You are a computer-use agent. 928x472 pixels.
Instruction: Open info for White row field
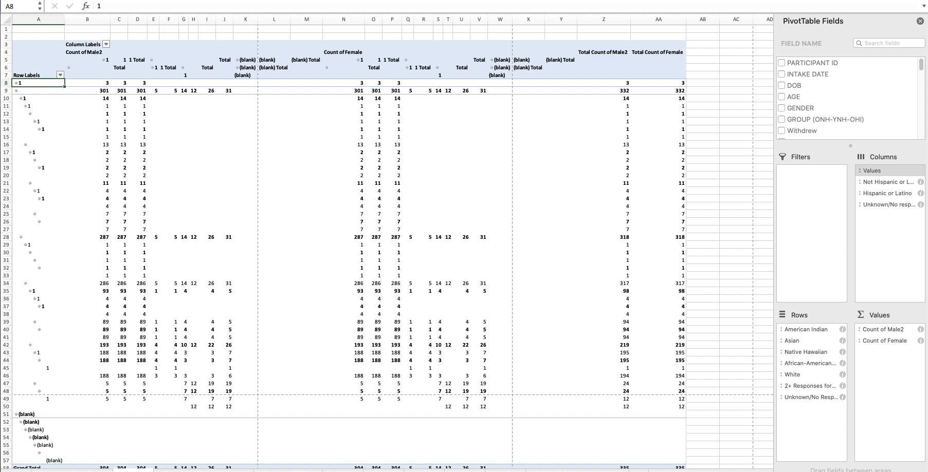click(842, 374)
